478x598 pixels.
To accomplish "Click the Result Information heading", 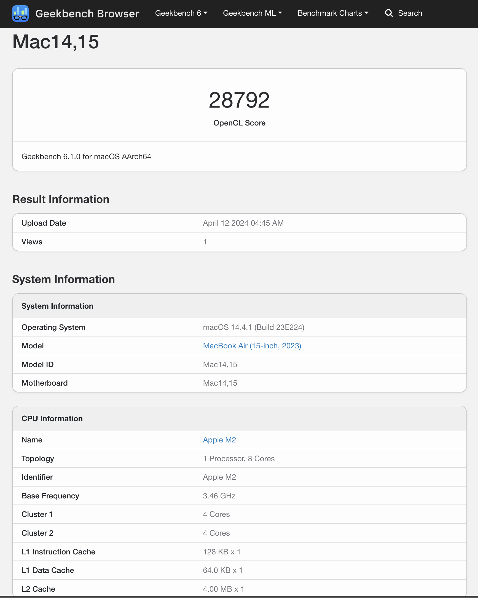I will 61,199.
